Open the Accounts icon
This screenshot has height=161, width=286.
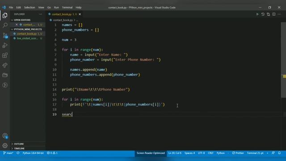point(5,136)
